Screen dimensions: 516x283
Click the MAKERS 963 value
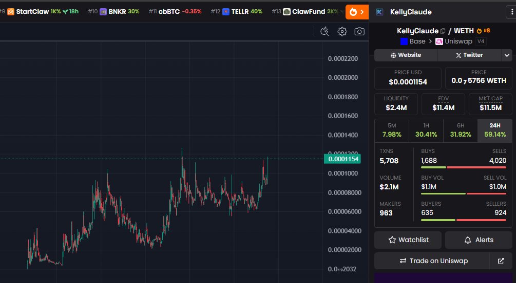pos(386,213)
